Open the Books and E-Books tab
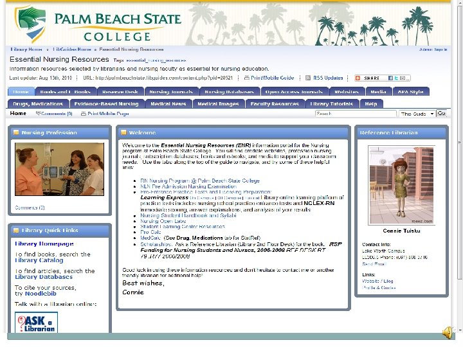This screenshot has width=463, height=347. (x=65, y=92)
